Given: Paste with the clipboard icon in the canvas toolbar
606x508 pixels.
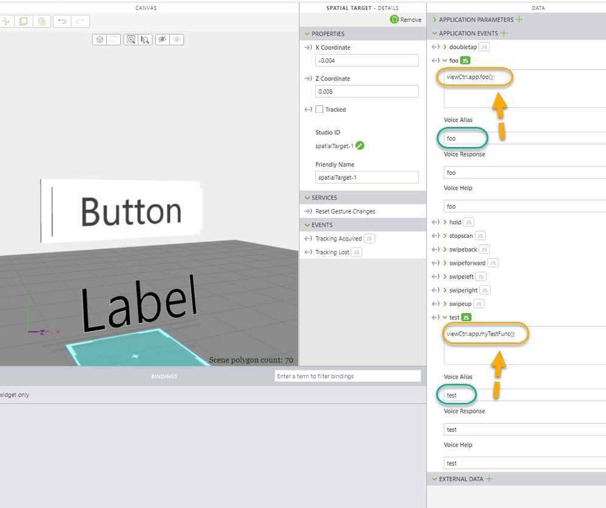Looking at the screenshot, I should click(x=42, y=21).
